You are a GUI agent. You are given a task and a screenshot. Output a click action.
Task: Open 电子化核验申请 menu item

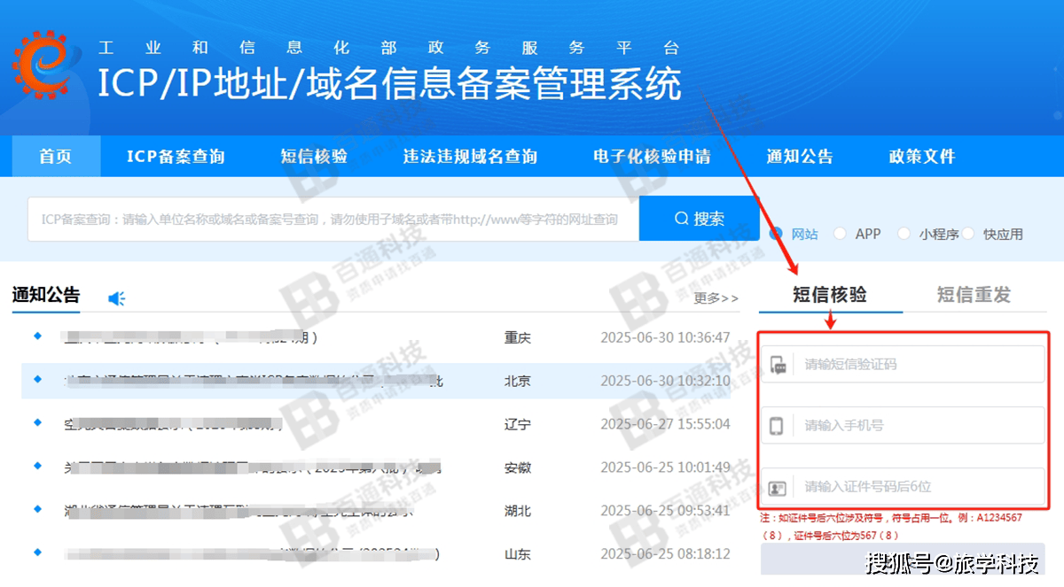click(x=652, y=157)
